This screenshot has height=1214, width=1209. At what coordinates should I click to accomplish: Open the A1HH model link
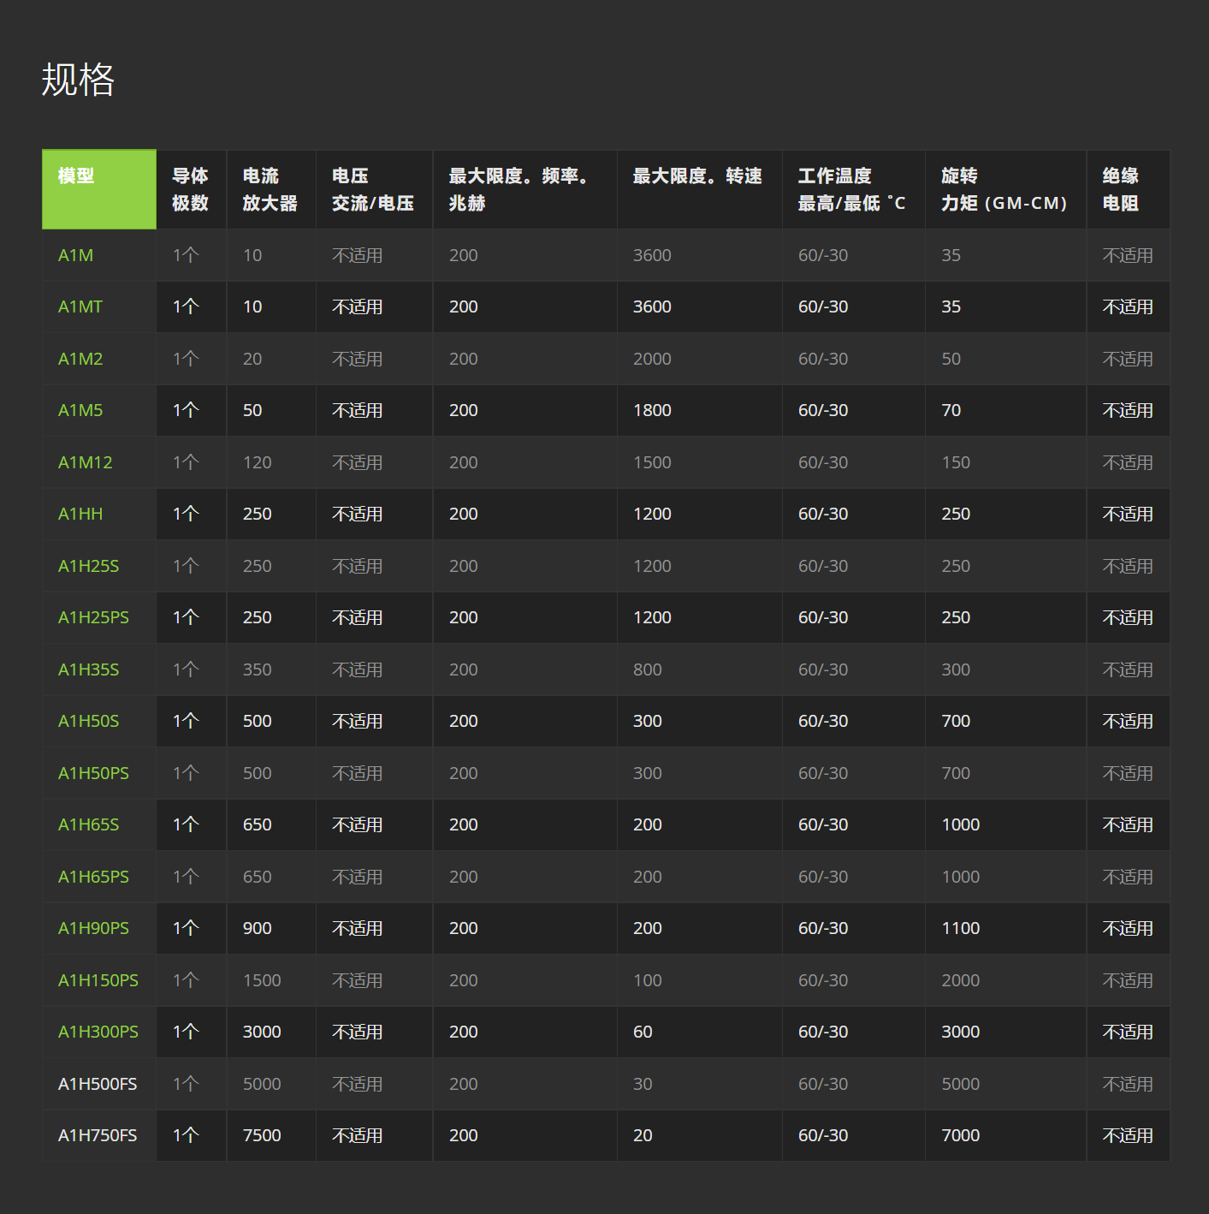click(80, 514)
